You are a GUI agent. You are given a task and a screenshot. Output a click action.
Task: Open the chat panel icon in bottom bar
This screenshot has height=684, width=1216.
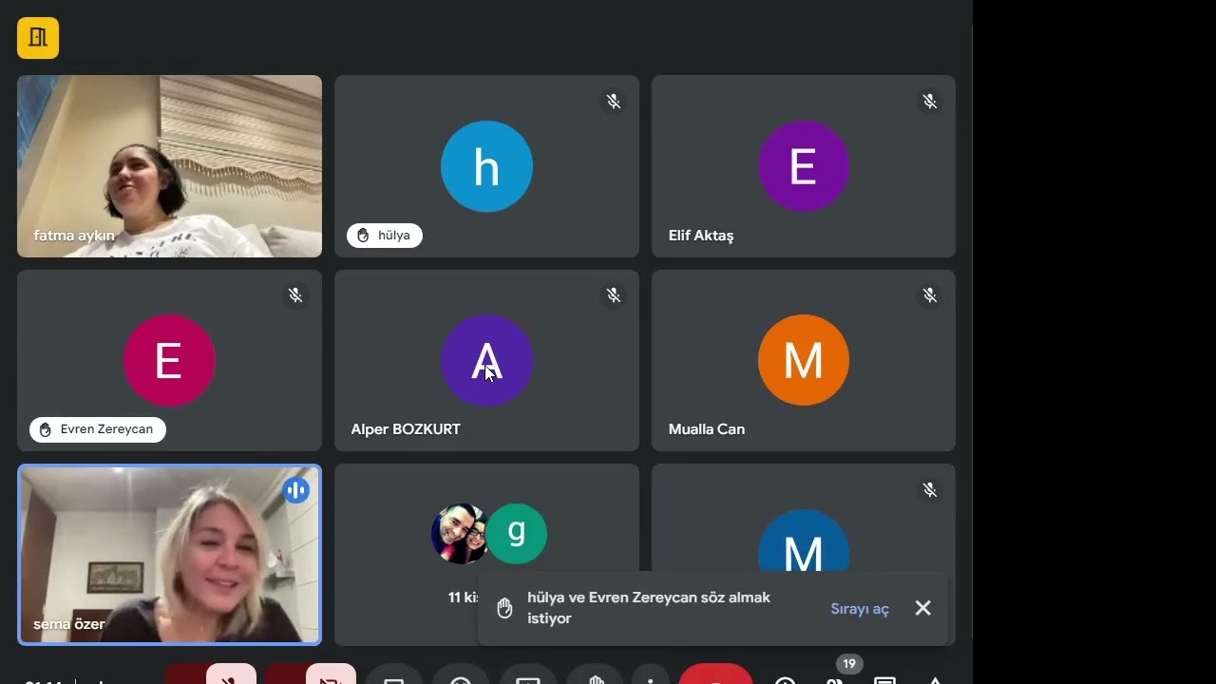point(884,678)
